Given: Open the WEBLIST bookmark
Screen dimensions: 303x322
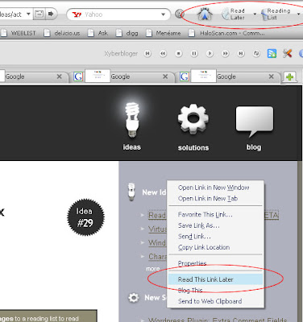Looking at the screenshot, I should pyautogui.click(x=19, y=33).
